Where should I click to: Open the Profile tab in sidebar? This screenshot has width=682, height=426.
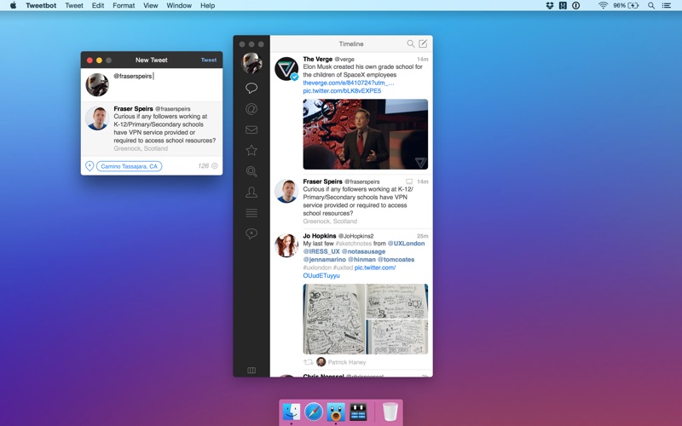251,193
